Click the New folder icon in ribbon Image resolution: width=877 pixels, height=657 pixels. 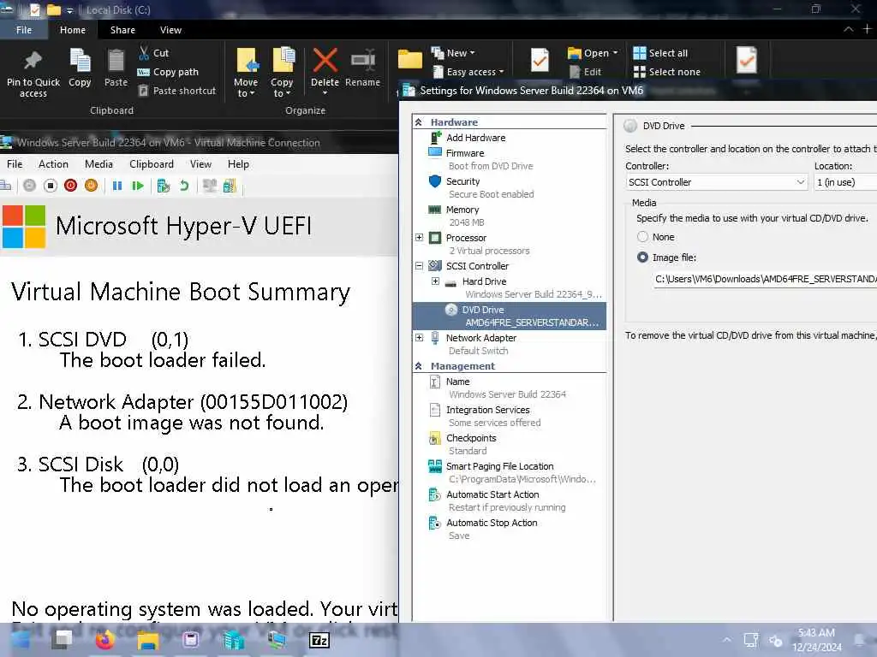[410, 59]
